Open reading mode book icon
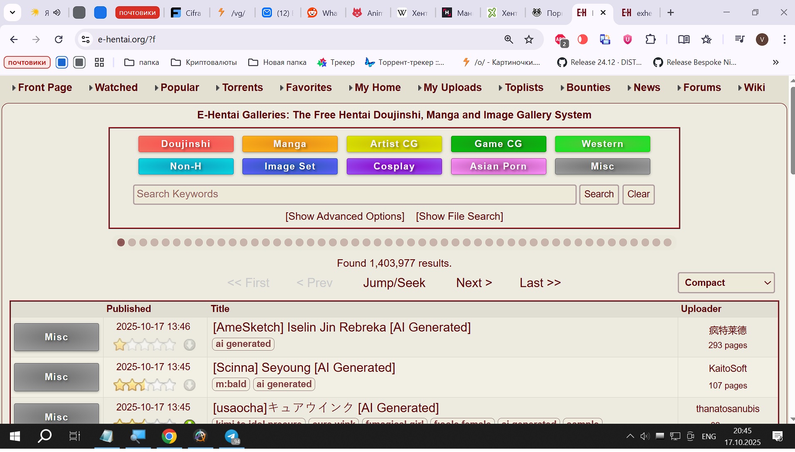Screen dimensions: 795x452 tap(684, 39)
